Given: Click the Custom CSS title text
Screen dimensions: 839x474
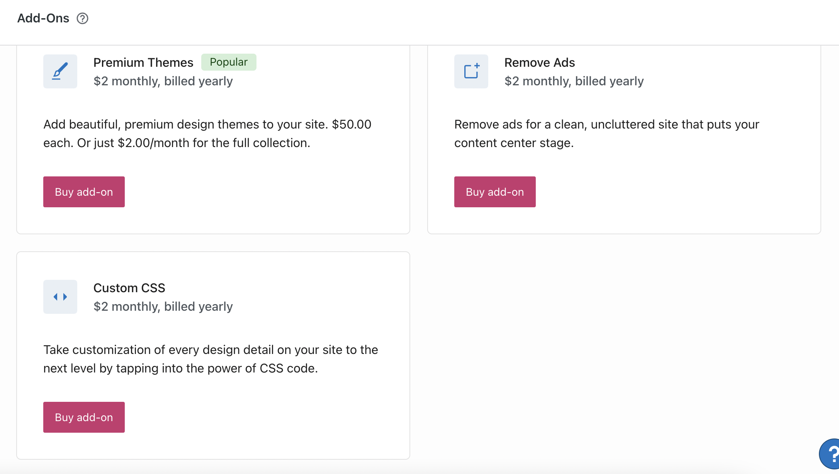Looking at the screenshot, I should 129,288.
